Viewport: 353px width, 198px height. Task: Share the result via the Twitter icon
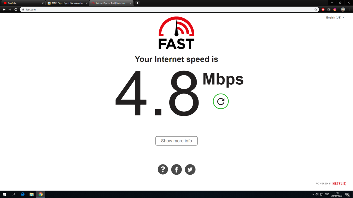(x=190, y=169)
